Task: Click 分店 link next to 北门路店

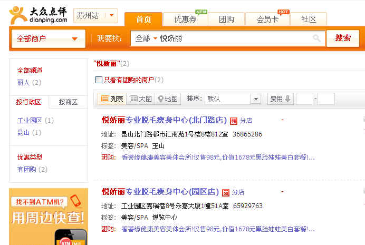Action: (246, 121)
